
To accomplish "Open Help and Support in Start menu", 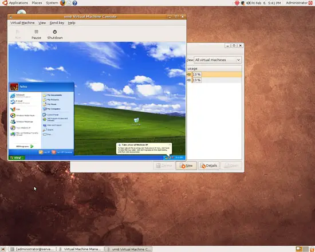I will tap(52, 125).
